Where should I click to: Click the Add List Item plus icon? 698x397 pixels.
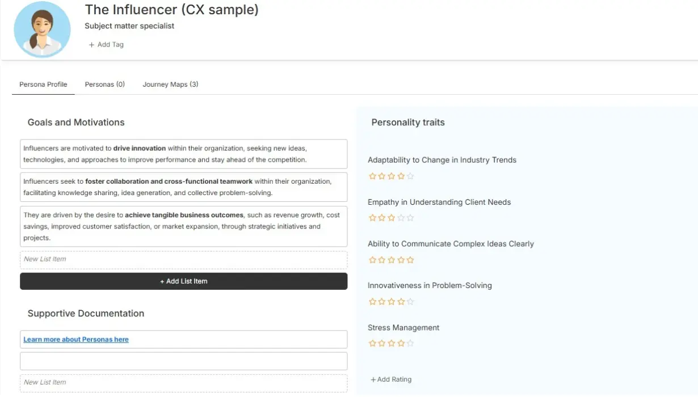pyautogui.click(x=162, y=281)
